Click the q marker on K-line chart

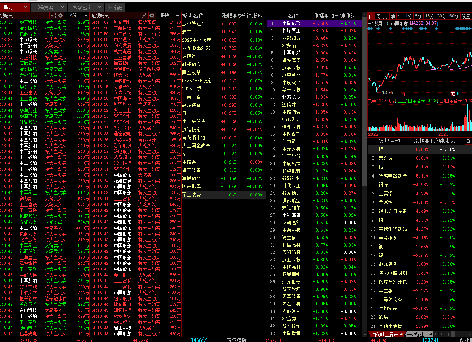point(404,94)
